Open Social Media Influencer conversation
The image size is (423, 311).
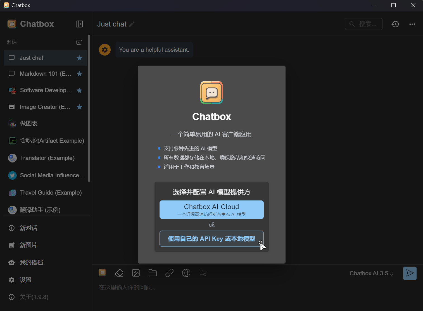pos(45,175)
